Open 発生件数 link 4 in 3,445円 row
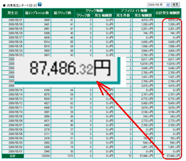Viewport: 186px width, 161px height. pyautogui.click(x=131, y=68)
